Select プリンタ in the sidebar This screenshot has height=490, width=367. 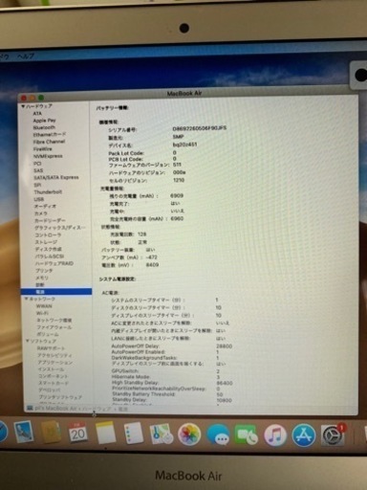[x=44, y=271]
